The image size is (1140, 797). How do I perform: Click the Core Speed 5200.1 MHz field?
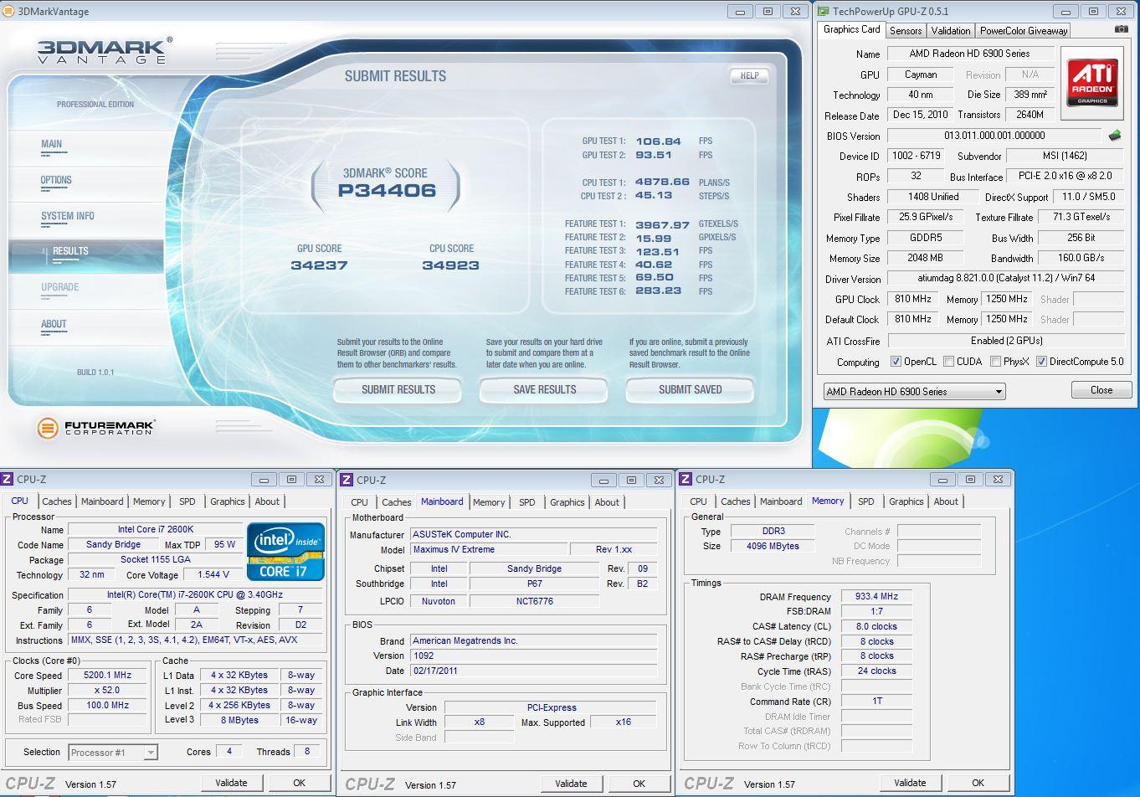(108, 675)
